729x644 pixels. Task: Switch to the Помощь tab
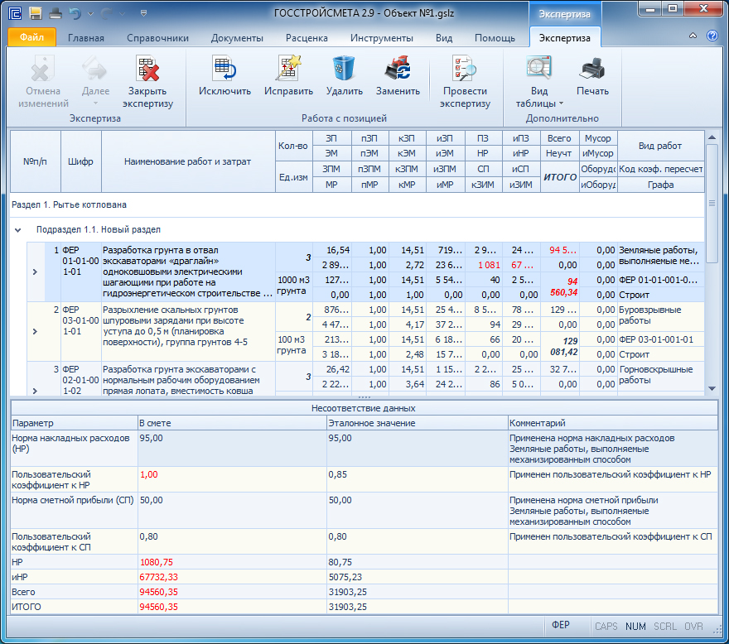coord(495,37)
